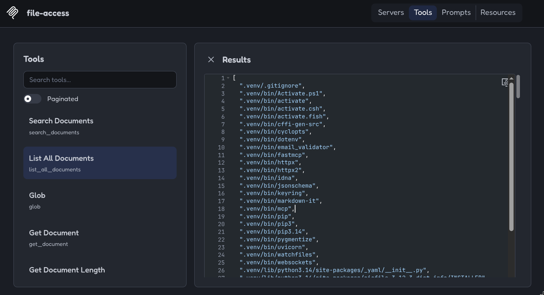The image size is (544, 295).
Task: Click the ".venv/bin/httpx2" line
Action: point(272,170)
